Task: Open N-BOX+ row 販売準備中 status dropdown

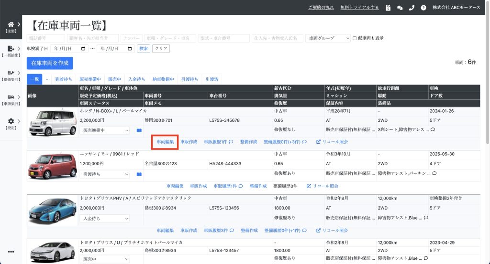Action: (105, 130)
